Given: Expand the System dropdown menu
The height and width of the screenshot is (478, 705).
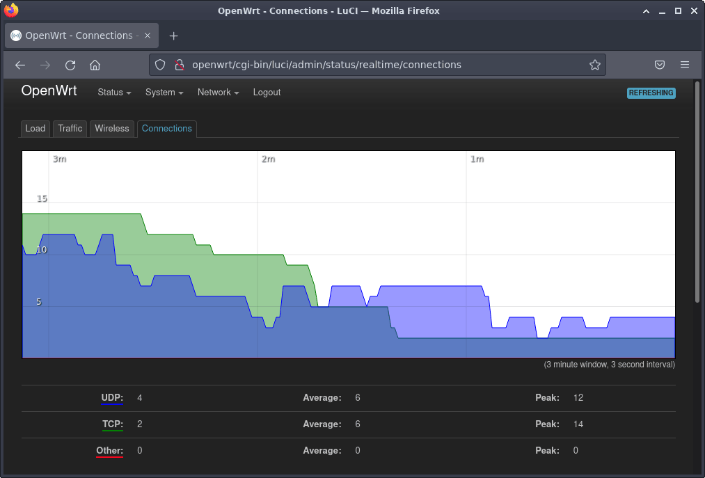Looking at the screenshot, I should 164,93.
